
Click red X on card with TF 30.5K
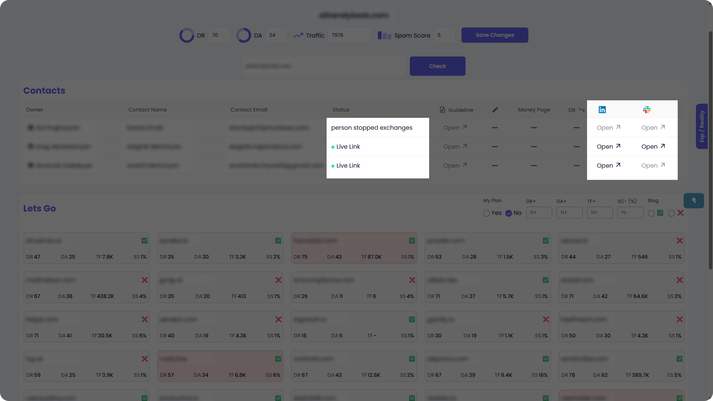tap(145, 320)
